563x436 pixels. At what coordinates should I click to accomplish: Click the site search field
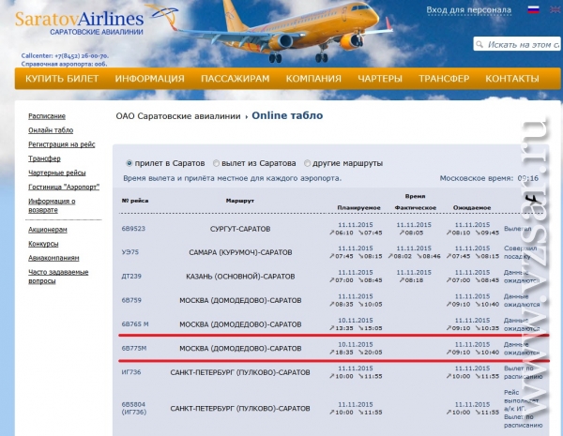tap(517, 44)
